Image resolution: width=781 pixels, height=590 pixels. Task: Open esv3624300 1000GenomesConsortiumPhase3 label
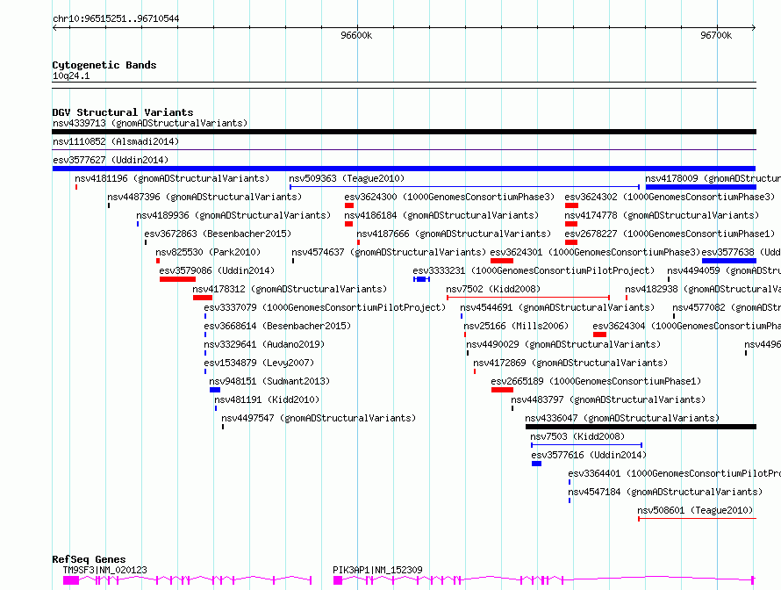point(449,197)
